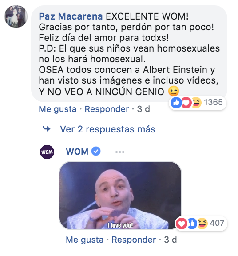Open the I love you GIF
This screenshot has width=238, height=256.
120,196
